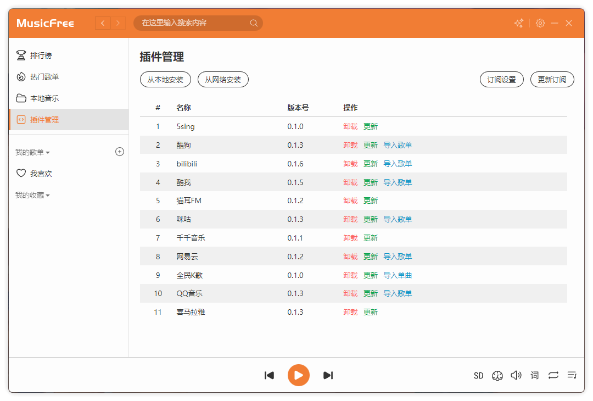593x401 pixels.
Task: Uninstall the 网易云 plugin
Action: 350,257
